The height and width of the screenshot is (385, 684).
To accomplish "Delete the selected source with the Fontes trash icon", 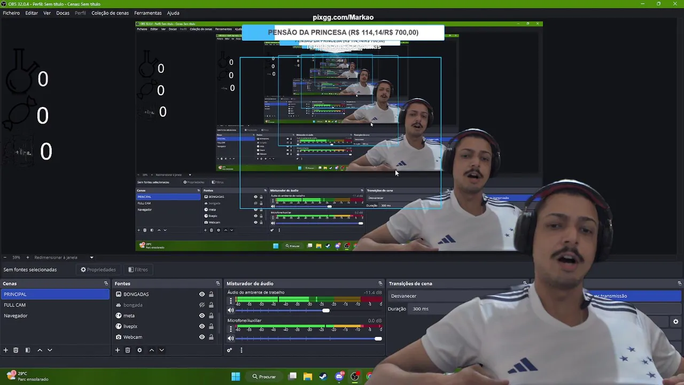I will click(x=128, y=350).
